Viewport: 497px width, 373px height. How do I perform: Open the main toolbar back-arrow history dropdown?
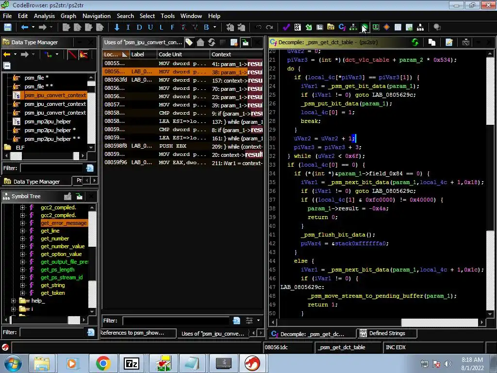point(33,27)
